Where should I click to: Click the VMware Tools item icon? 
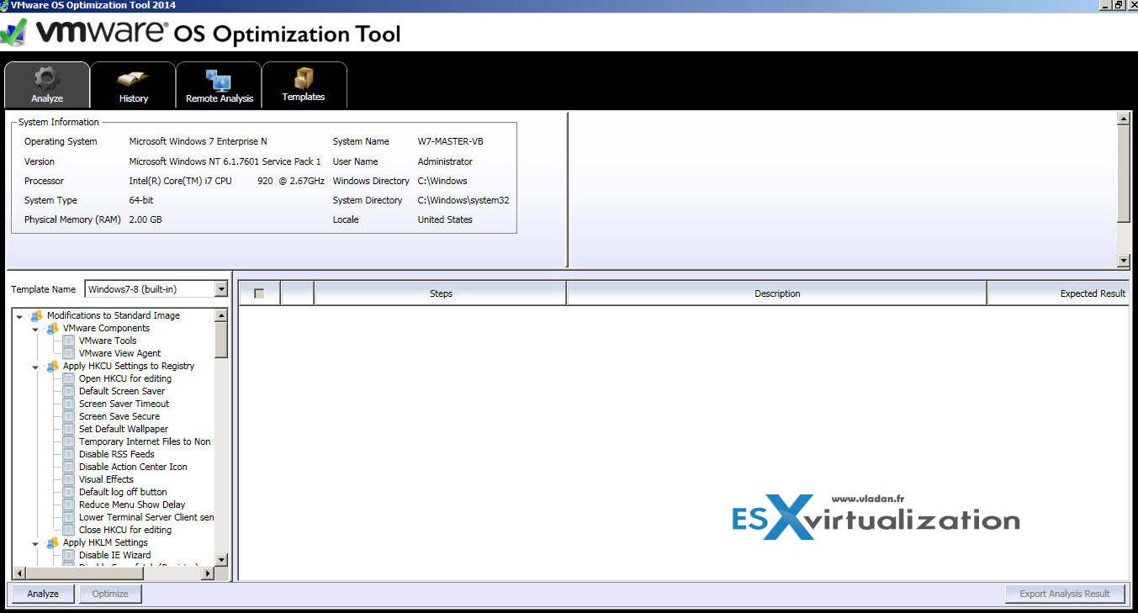[69, 341]
